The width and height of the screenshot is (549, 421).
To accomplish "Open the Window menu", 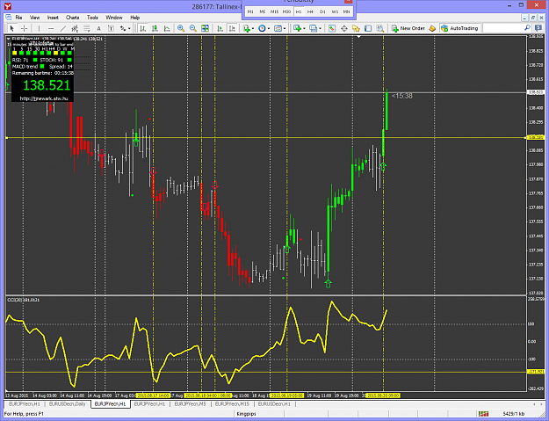I will click(x=114, y=18).
